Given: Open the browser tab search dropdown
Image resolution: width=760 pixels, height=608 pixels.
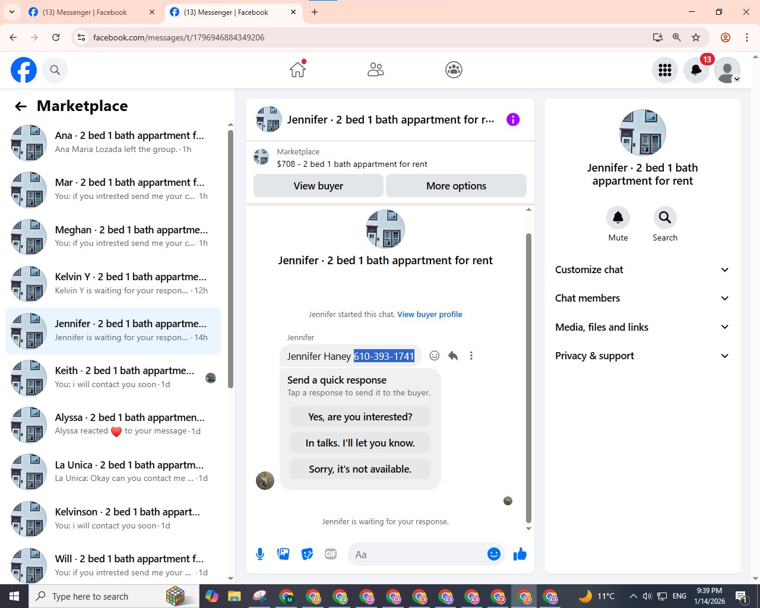Looking at the screenshot, I should coord(11,12).
